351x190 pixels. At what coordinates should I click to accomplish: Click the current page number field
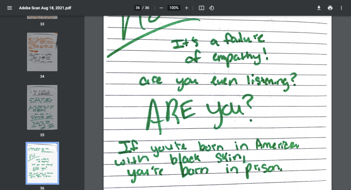137,8
